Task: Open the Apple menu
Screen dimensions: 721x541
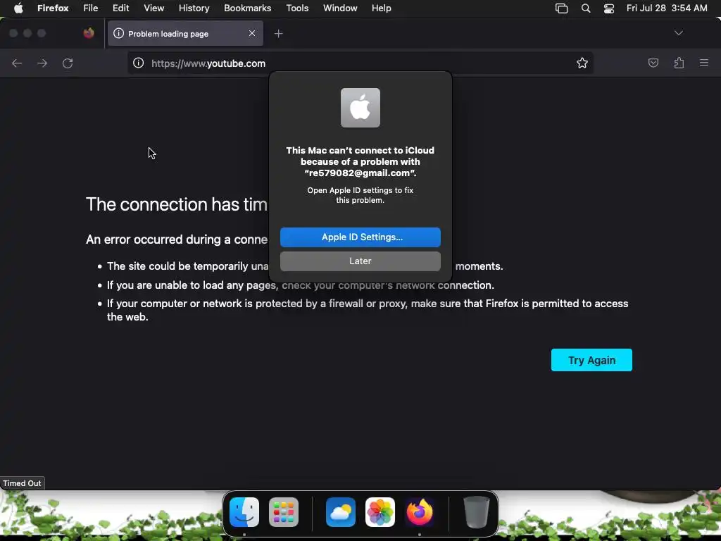Action: click(18, 8)
